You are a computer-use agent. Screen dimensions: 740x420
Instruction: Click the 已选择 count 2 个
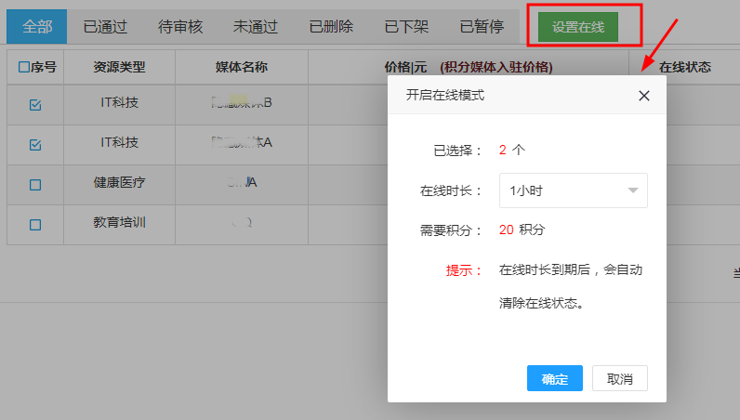point(512,151)
